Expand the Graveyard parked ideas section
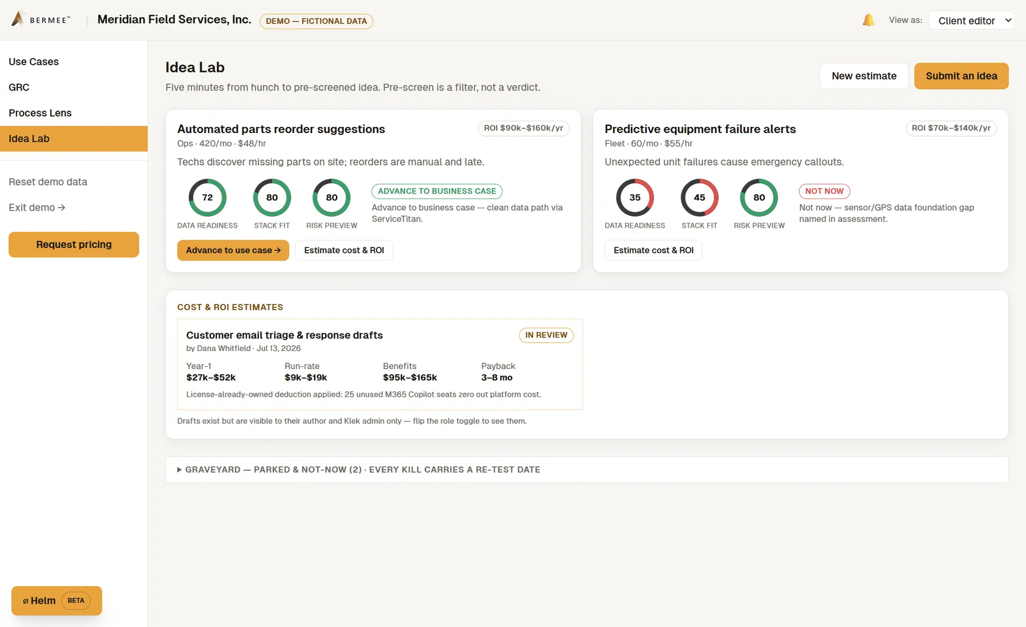Viewport: 1026px width, 627px height. coord(587,469)
